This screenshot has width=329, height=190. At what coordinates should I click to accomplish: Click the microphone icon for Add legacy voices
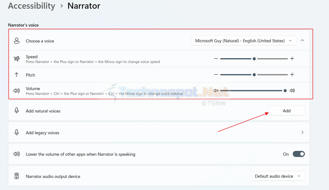click(16, 132)
